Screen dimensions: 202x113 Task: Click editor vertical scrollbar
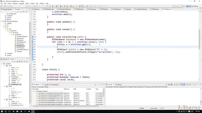click(x=199, y=39)
